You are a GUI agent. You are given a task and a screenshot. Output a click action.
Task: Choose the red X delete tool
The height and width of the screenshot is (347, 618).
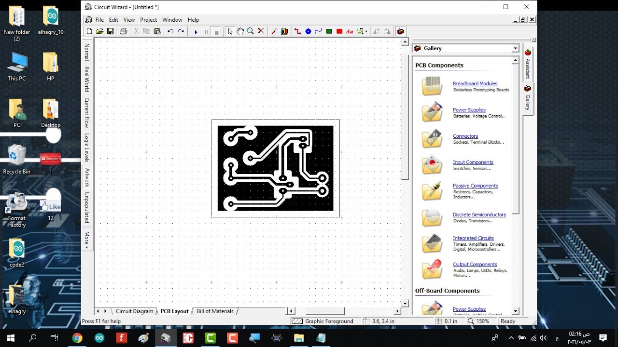coord(261,31)
